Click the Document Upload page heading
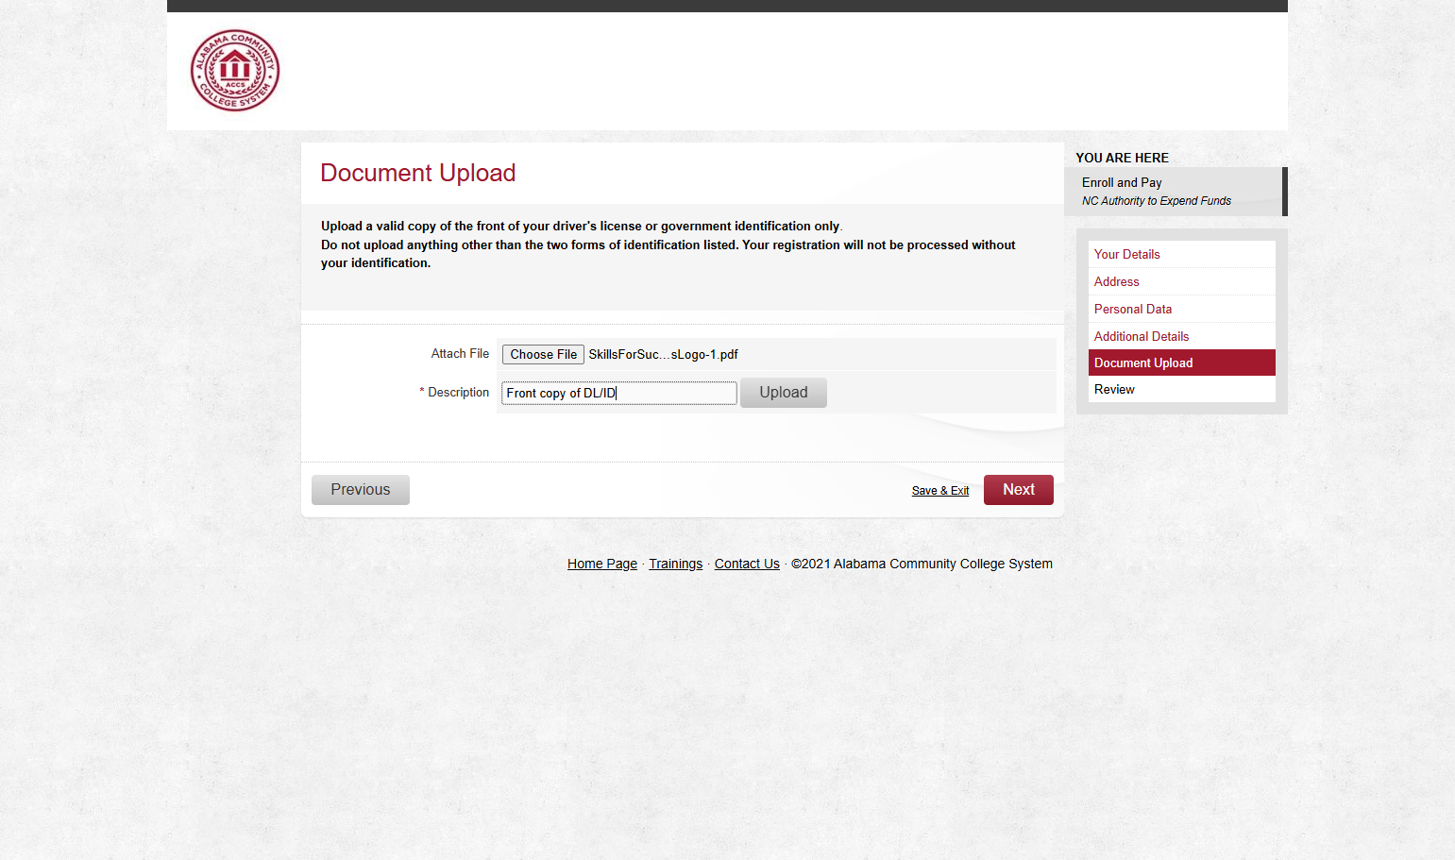 (417, 173)
